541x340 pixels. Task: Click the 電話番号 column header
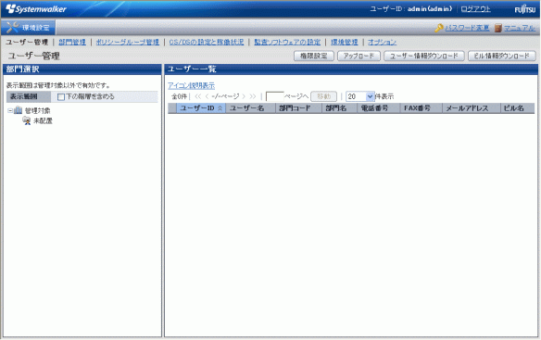(x=379, y=108)
